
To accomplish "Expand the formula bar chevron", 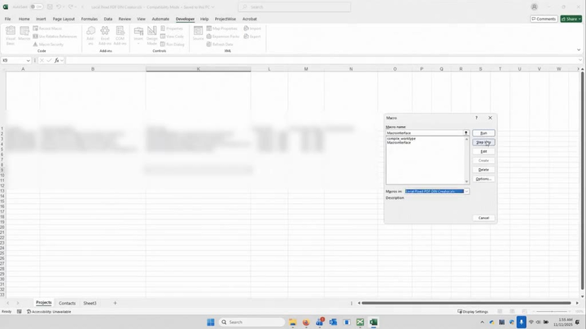I will click(x=580, y=60).
